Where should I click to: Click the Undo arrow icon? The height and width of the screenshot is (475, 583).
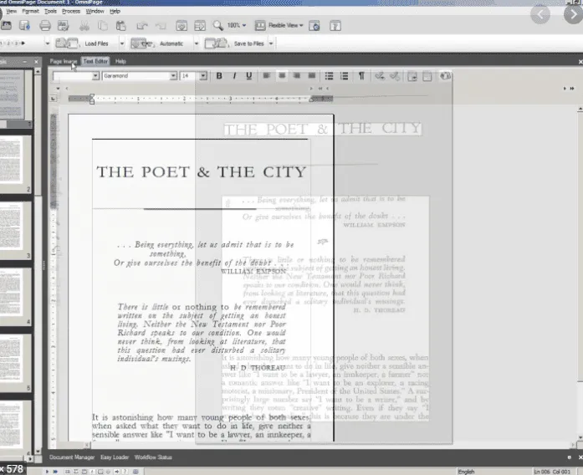click(141, 26)
